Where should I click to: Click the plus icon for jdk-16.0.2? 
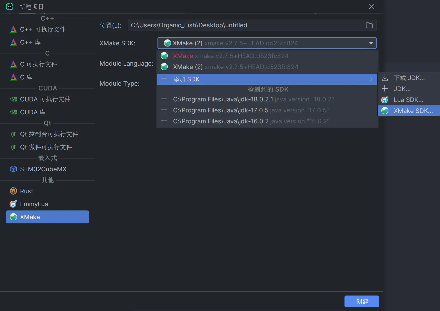click(x=164, y=121)
